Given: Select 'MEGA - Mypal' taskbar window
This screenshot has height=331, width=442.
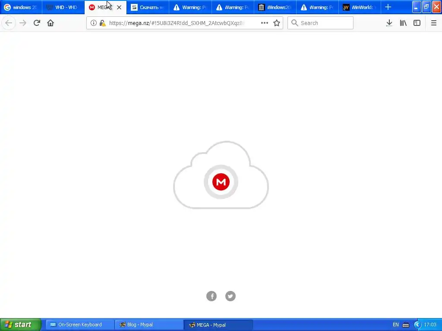Looking at the screenshot, I should [218, 325].
